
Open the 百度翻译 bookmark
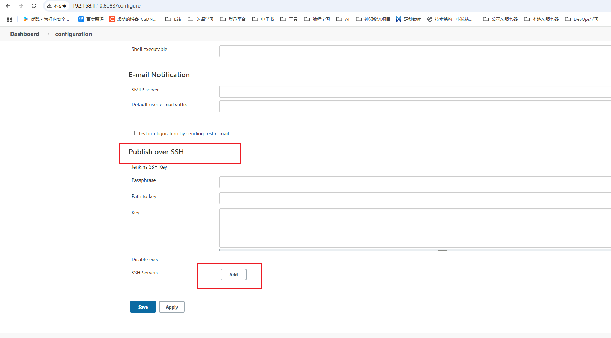click(91, 19)
